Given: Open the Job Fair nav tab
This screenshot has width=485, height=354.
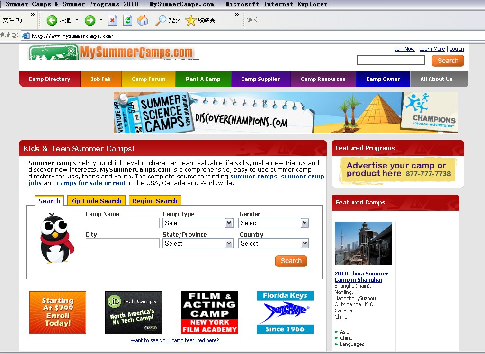Looking at the screenshot, I should (101, 79).
